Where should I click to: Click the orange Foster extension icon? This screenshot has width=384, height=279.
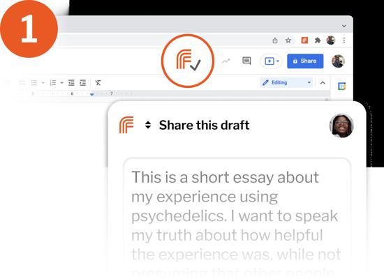(x=304, y=40)
